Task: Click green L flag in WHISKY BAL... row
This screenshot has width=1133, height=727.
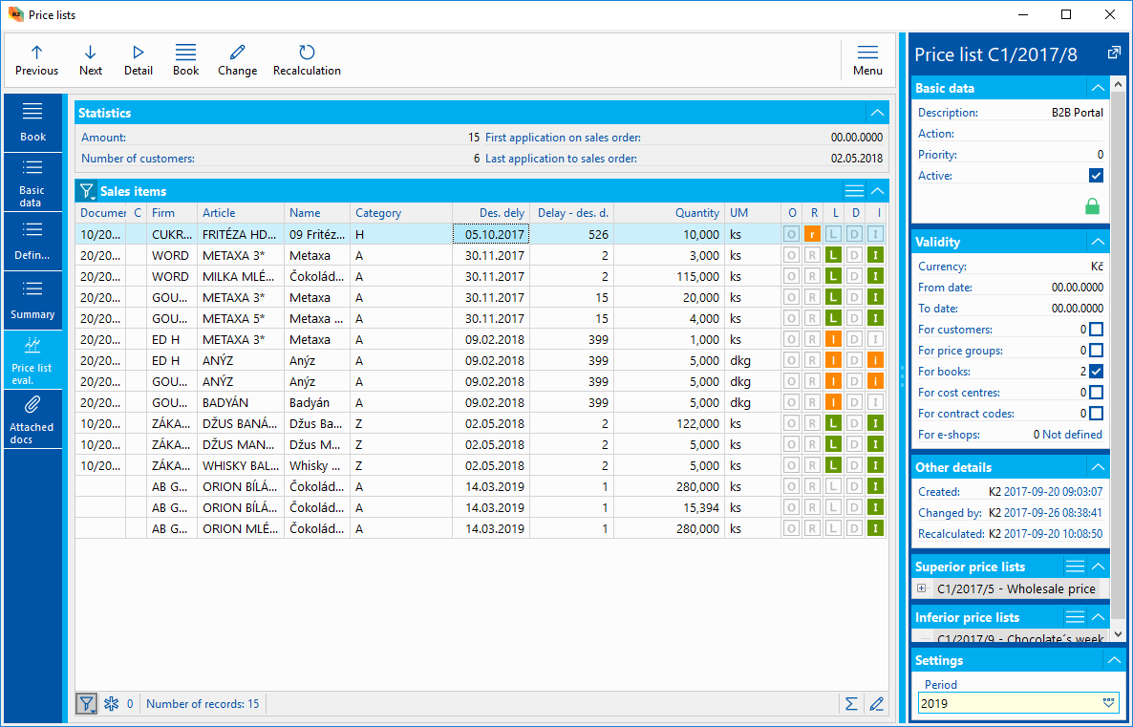Action: point(833,465)
